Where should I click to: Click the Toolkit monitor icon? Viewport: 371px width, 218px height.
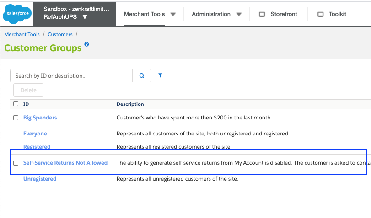320,15
